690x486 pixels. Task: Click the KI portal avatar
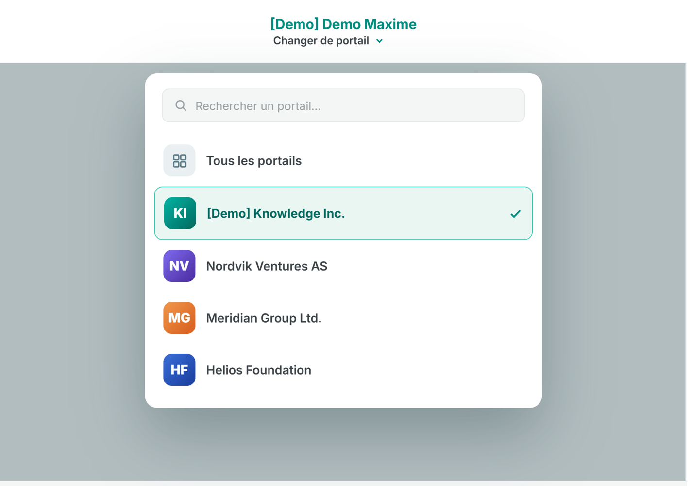coord(180,213)
